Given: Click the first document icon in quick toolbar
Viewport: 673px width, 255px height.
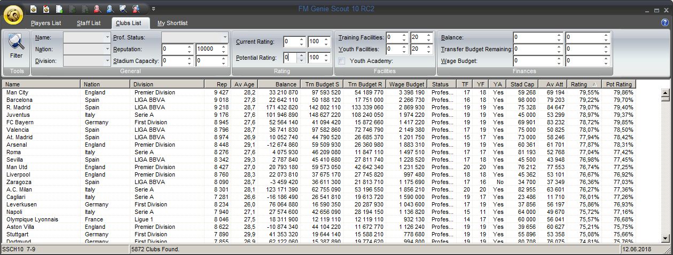Looking at the screenshot, I should (33, 9).
